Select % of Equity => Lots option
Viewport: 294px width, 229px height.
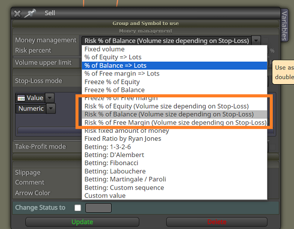pos(174,57)
